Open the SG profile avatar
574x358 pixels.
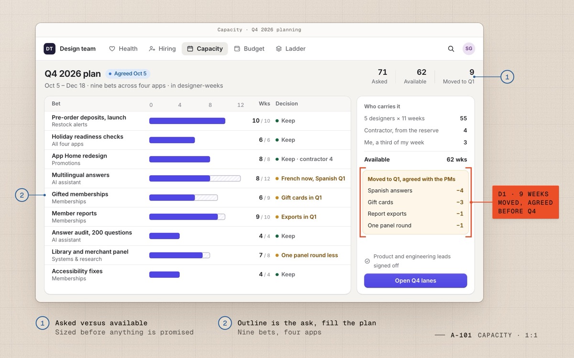click(x=469, y=49)
